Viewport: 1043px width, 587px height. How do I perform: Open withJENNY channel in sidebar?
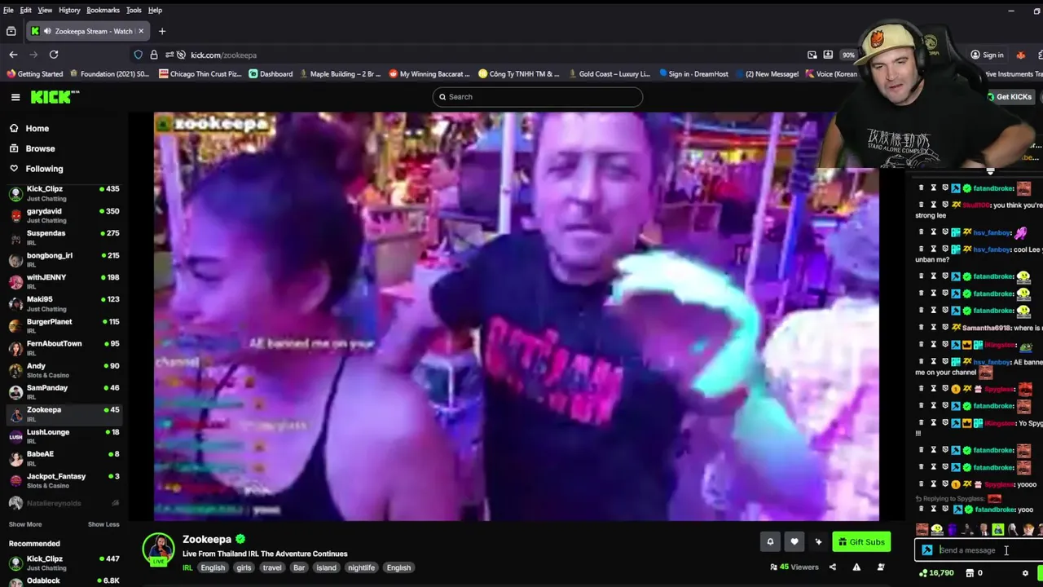click(64, 281)
